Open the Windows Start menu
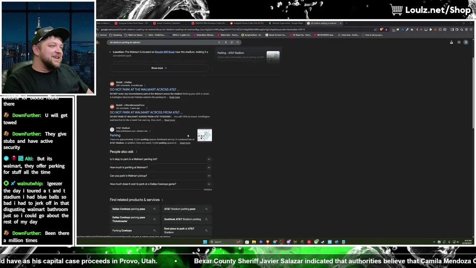The height and width of the screenshot is (268, 476). pyautogui.click(x=205, y=242)
